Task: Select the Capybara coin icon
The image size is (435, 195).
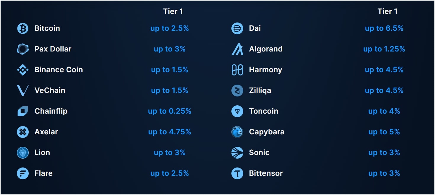Action: tap(237, 132)
